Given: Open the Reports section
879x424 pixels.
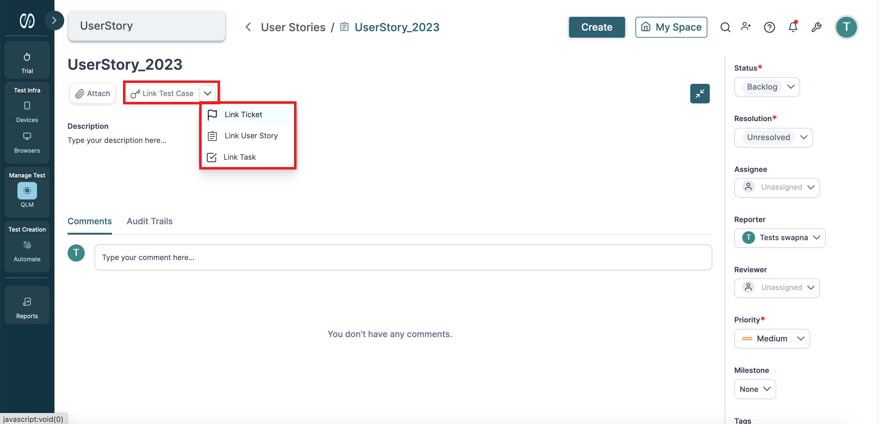Looking at the screenshot, I should coord(27,308).
